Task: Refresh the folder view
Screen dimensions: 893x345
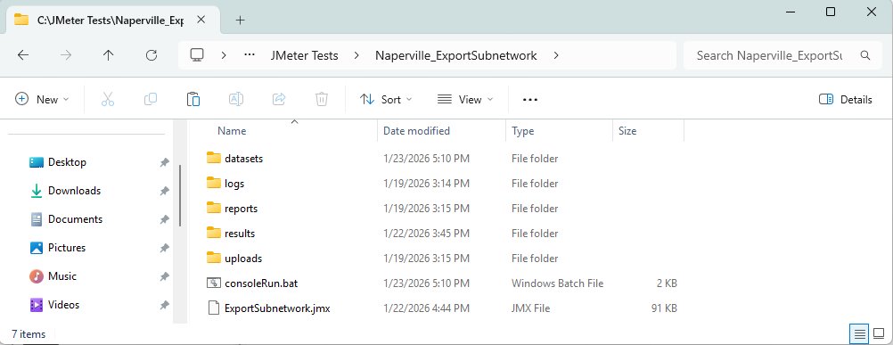Action: point(151,55)
